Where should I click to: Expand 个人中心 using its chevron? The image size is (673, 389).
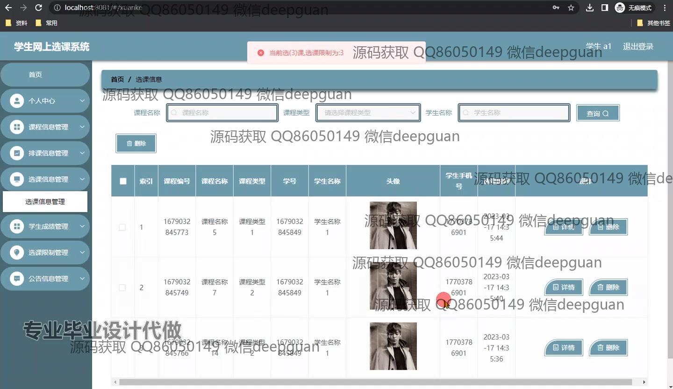click(x=82, y=101)
